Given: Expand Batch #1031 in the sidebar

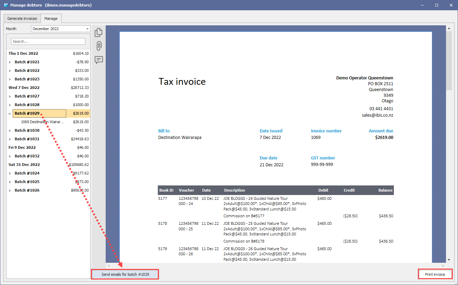Looking at the screenshot, I should coord(10,139).
